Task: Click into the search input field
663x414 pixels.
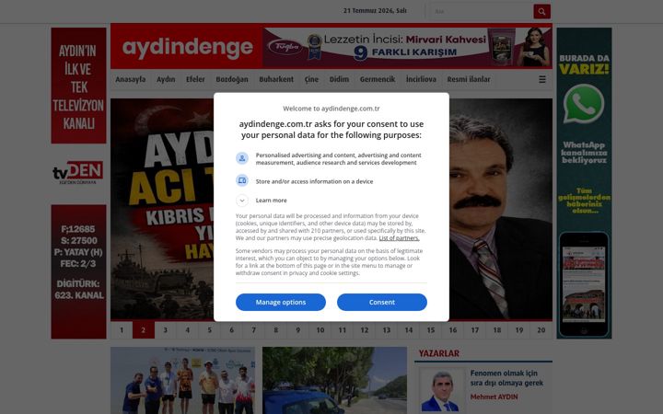Action: pyautogui.click(x=482, y=11)
